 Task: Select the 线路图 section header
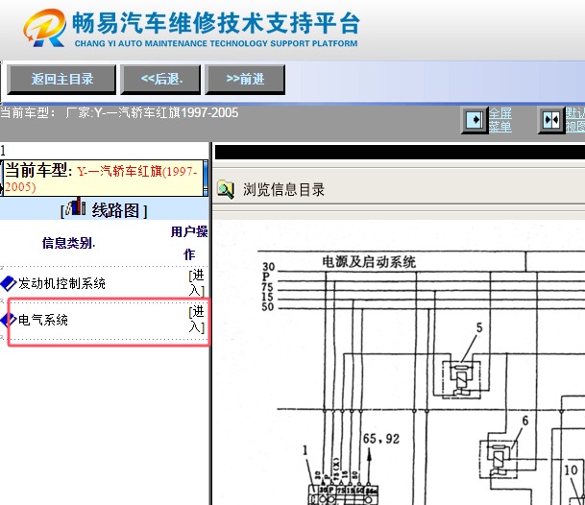pos(104,209)
